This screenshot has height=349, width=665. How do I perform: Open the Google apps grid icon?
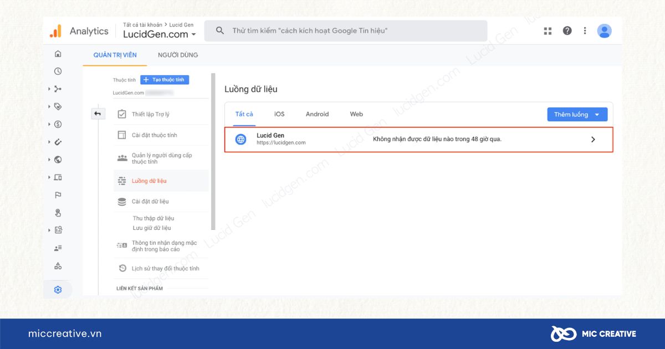[x=548, y=31]
